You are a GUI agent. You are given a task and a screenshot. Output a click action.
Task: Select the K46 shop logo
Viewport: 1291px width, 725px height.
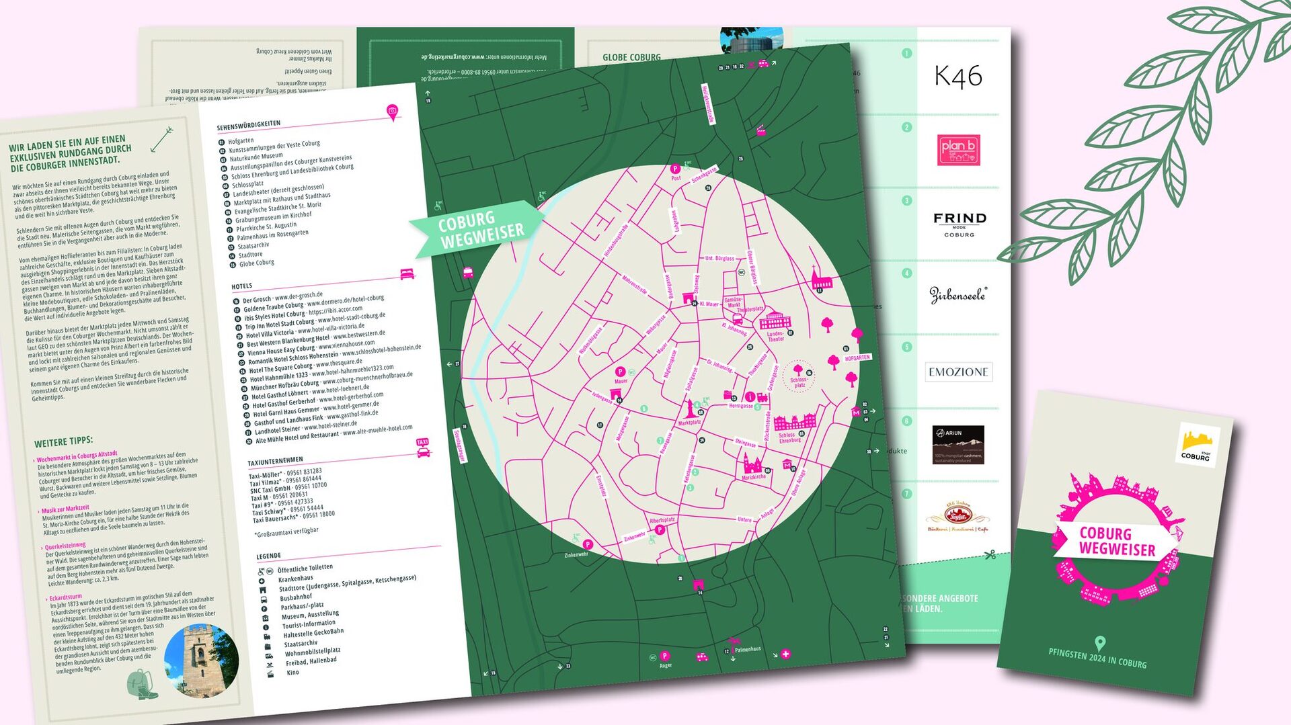(x=958, y=77)
